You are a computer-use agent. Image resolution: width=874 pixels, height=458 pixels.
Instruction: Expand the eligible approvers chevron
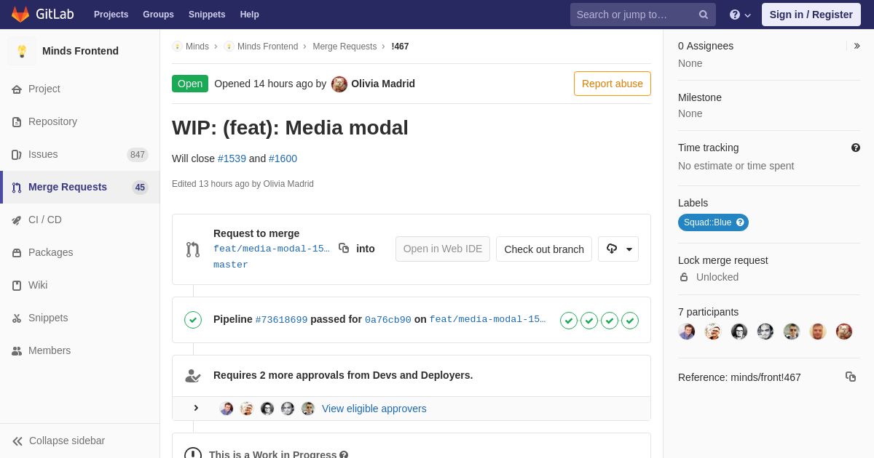coord(196,408)
